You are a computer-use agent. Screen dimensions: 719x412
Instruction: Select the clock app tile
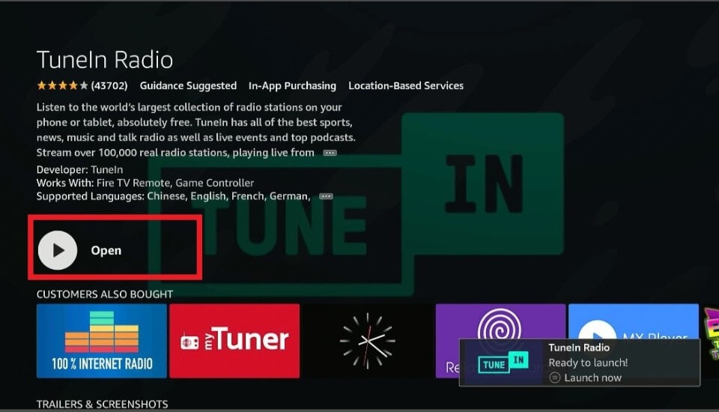[367, 341]
